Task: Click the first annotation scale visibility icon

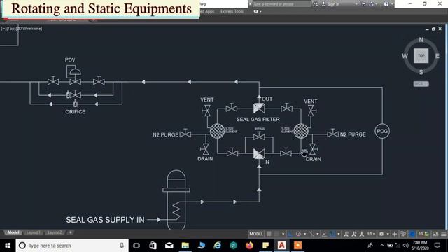Action: (346, 234)
